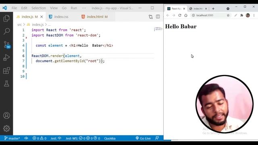Click the Go Live server button
Viewport: 258px width, 145px height.
[x=143, y=138]
